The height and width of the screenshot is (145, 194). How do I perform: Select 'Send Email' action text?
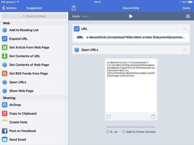[x=17, y=139]
